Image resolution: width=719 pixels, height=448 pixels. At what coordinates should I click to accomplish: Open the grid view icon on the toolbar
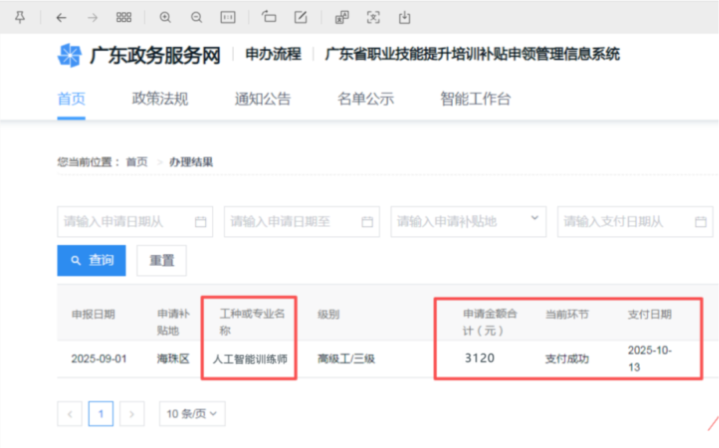124,17
